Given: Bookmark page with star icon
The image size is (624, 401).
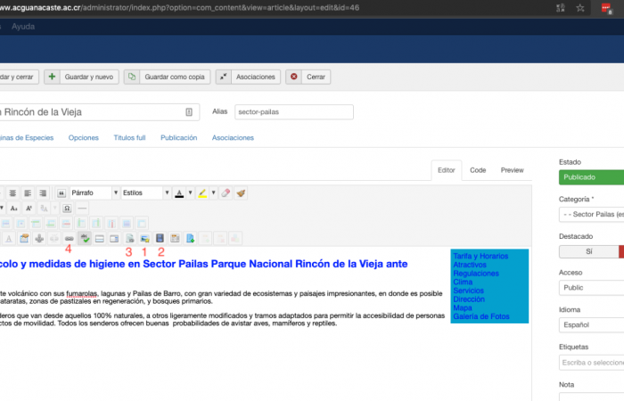Looking at the screenshot, I should (580, 7).
